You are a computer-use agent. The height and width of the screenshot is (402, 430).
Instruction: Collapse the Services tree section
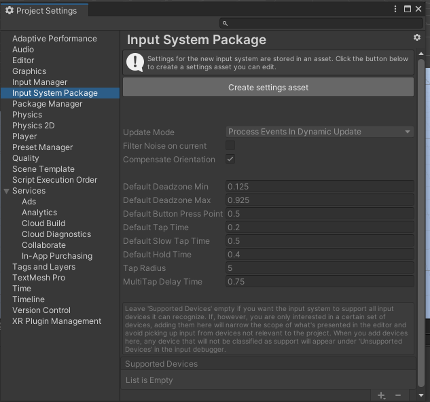coord(7,191)
